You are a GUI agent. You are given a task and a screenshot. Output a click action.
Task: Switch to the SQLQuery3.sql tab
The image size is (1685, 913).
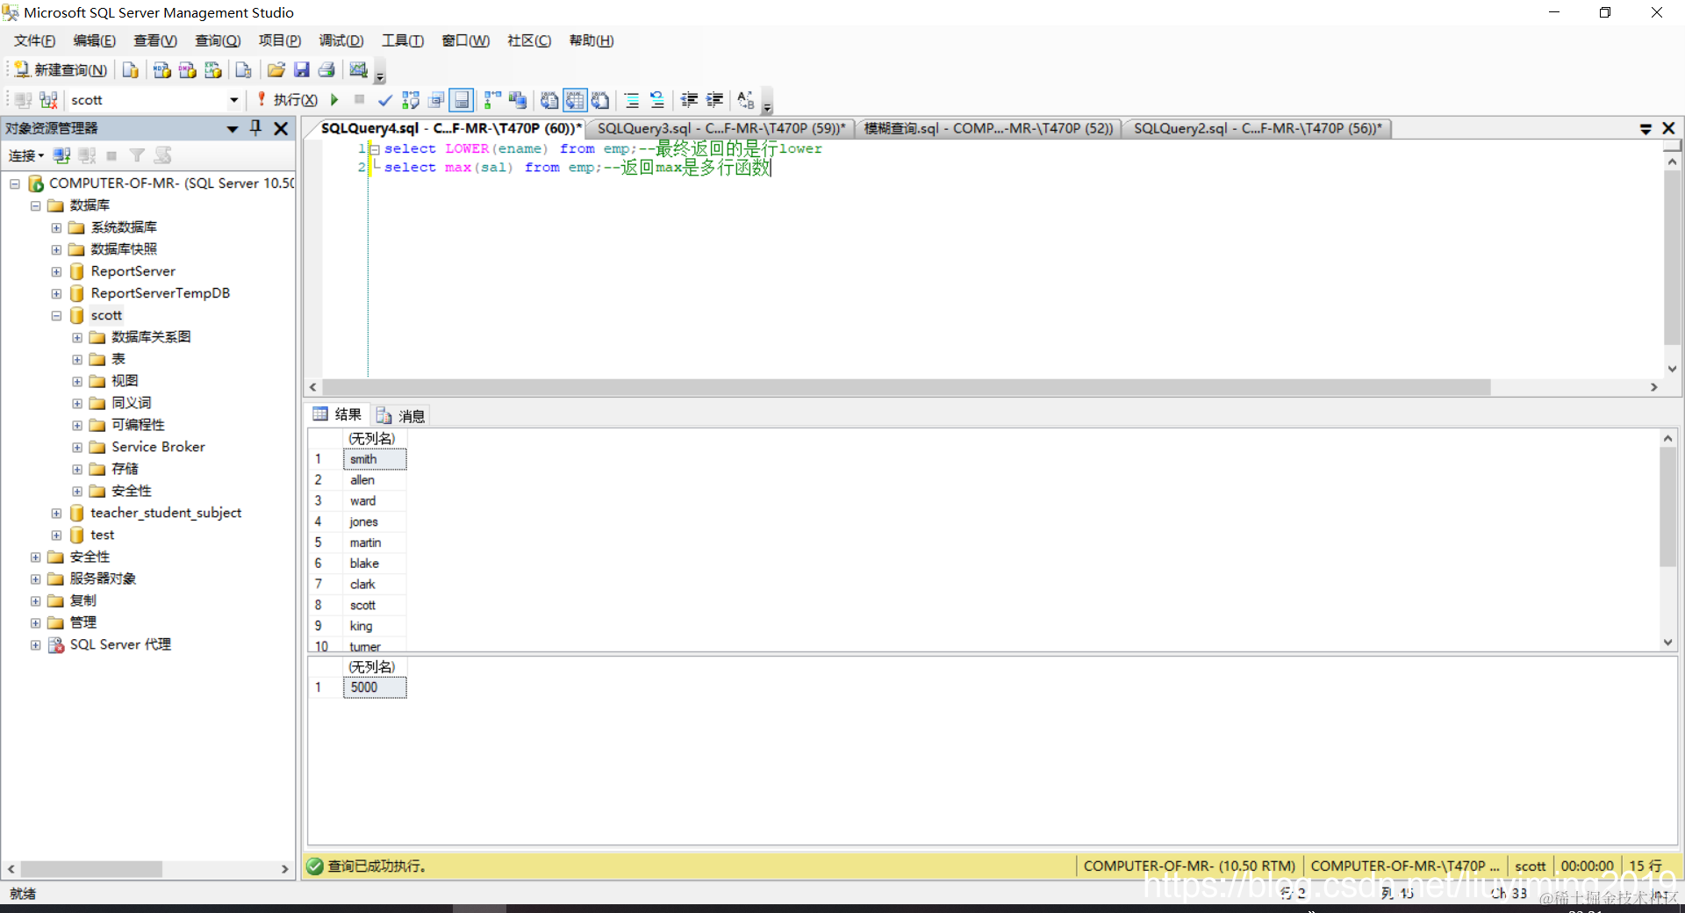(721, 128)
